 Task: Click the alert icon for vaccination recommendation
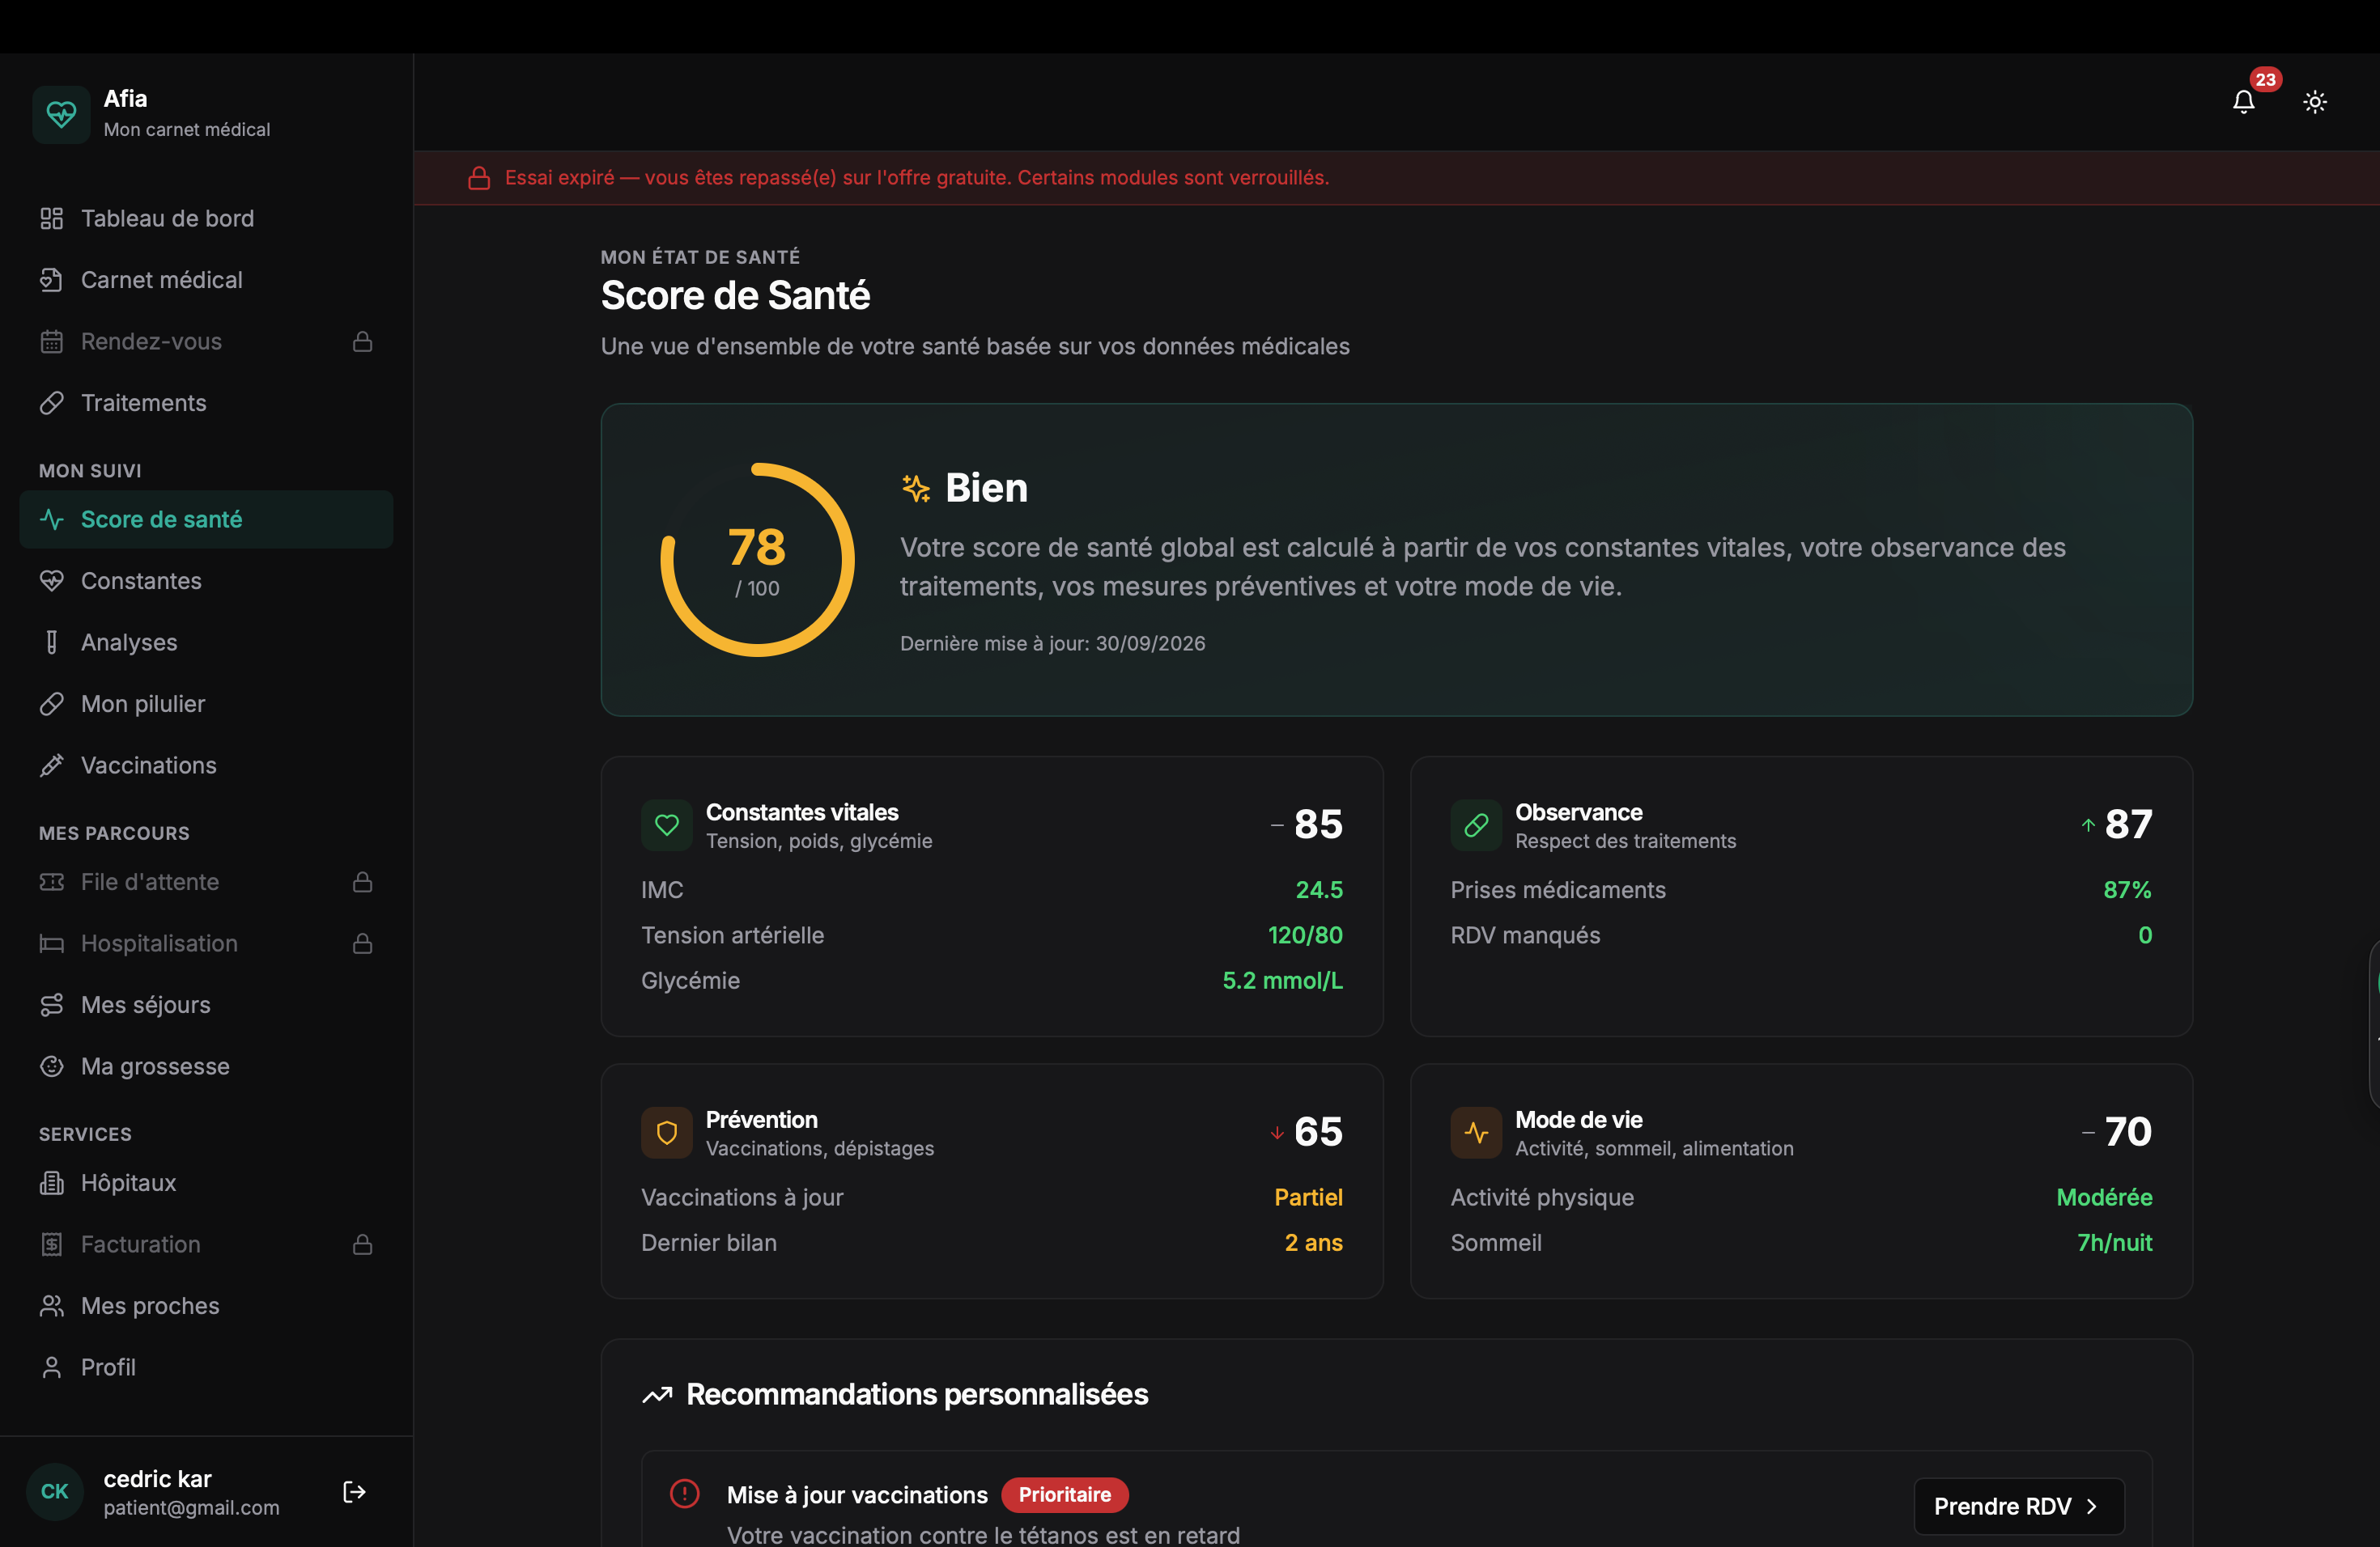(685, 1494)
